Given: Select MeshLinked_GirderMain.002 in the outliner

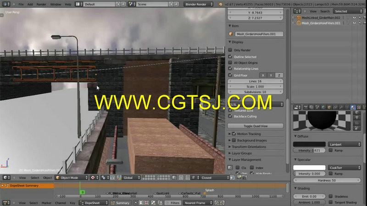Looking at the screenshot, I should pos(321,18).
